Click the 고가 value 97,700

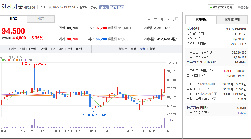101,28
